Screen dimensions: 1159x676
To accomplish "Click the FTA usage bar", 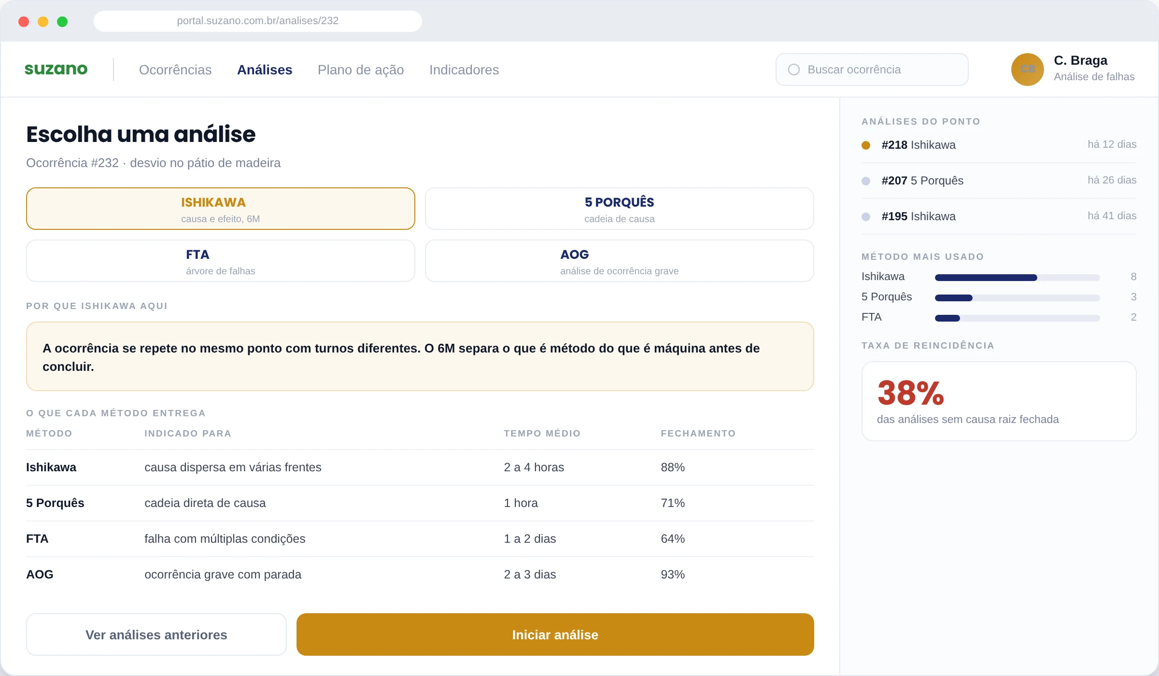I will click(x=1017, y=318).
